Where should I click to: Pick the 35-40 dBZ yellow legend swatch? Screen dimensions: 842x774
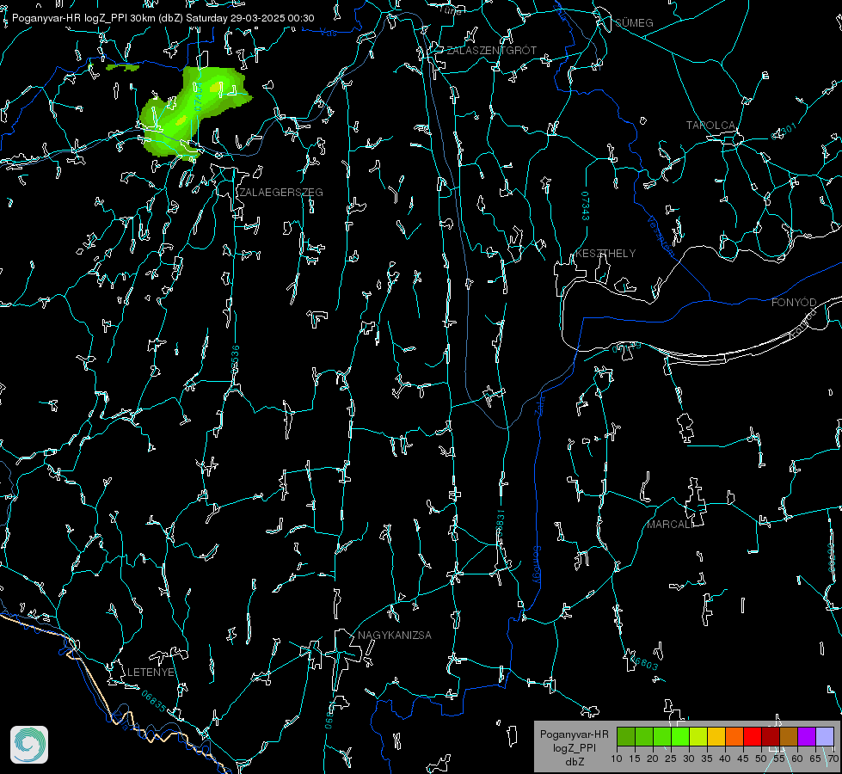click(x=716, y=736)
